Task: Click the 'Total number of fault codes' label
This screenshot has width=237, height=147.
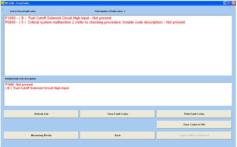Action: pyautogui.click(x=110, y=11)
